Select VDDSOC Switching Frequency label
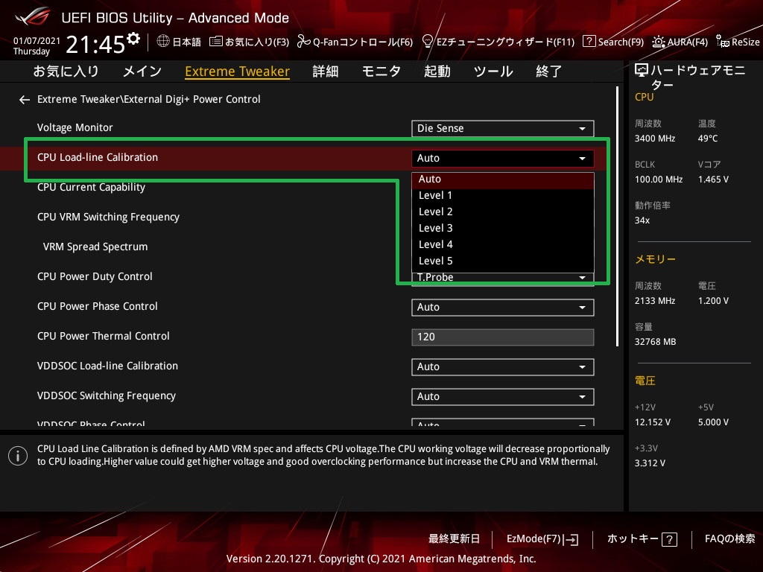The height and width of the screenshot is (572, 763). pos(106,396)
